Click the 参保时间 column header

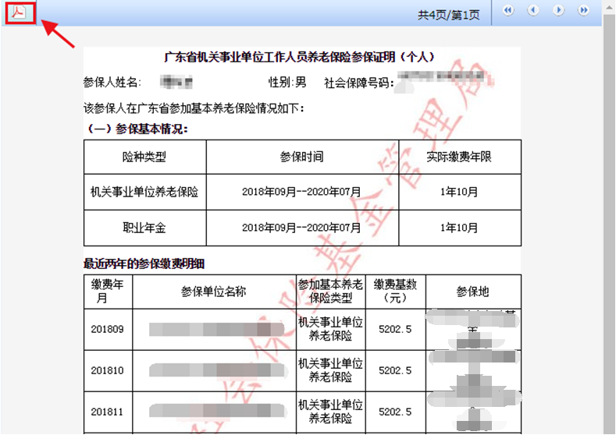[x=302, y=157]
